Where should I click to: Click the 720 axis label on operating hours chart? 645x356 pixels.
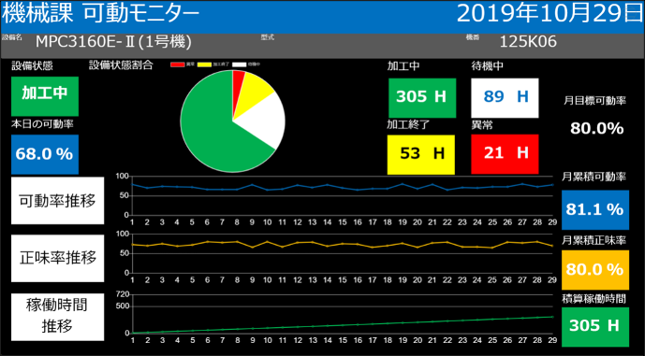click(124, 294)
